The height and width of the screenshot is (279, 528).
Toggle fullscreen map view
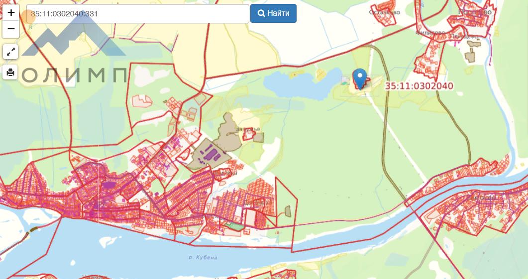(x=10, y=52)
